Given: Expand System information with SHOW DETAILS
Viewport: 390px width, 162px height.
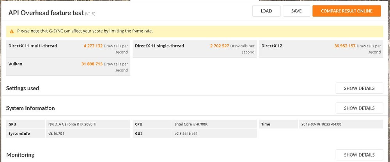Looking at the screenshot, I should [x=359, y=108].
